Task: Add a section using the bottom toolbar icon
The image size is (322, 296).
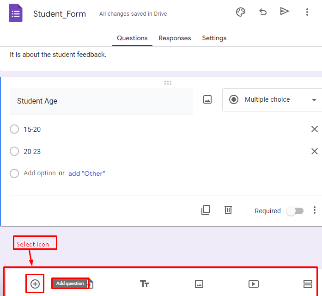Action: point(308,284)
